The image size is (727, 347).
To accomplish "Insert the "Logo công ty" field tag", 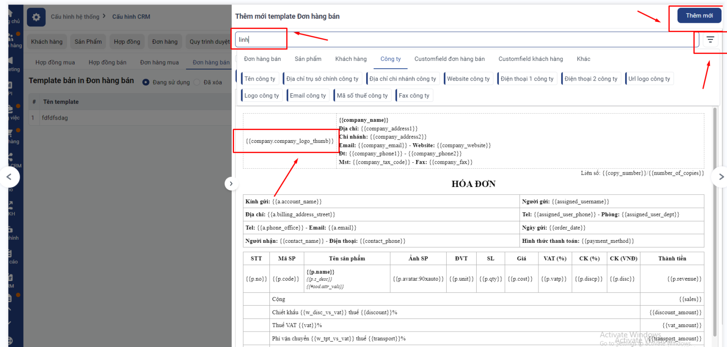I will 261,96.
